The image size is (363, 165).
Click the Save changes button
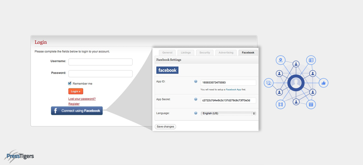pos(165,127)
